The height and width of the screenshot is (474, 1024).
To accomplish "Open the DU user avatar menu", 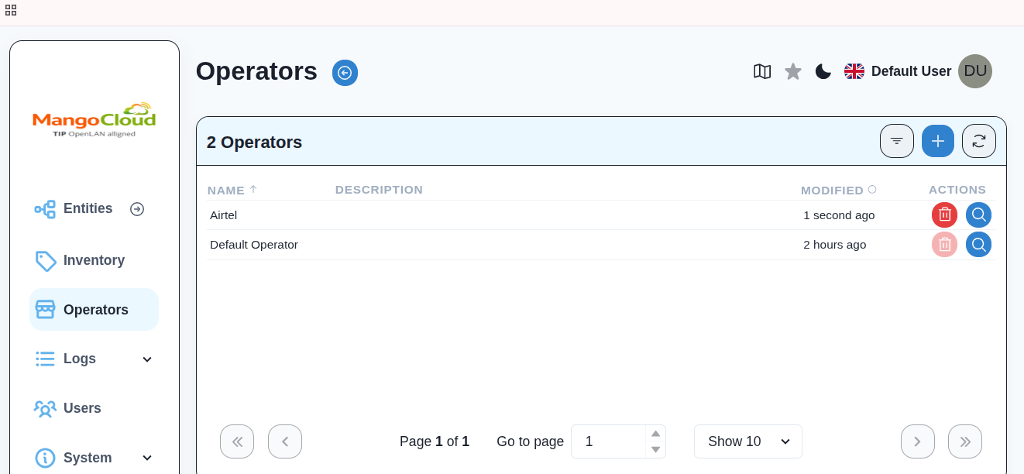I will click(974, 71).
